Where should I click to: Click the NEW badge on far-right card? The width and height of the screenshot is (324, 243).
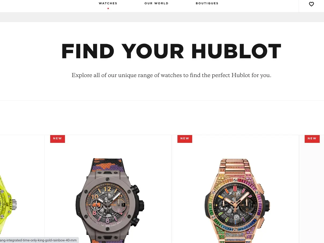coord(312,139)
